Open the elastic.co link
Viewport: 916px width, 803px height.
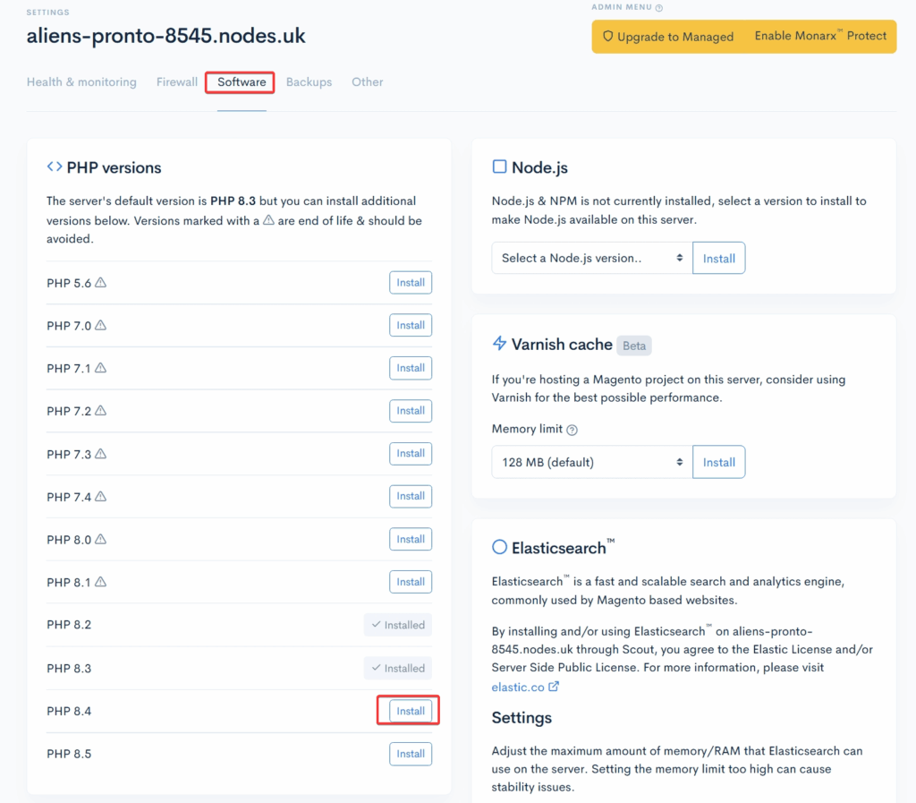[518, 687]
